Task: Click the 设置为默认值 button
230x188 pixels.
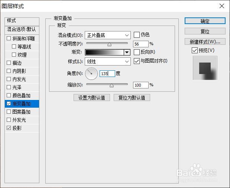Action: click(x=92, y=98)
